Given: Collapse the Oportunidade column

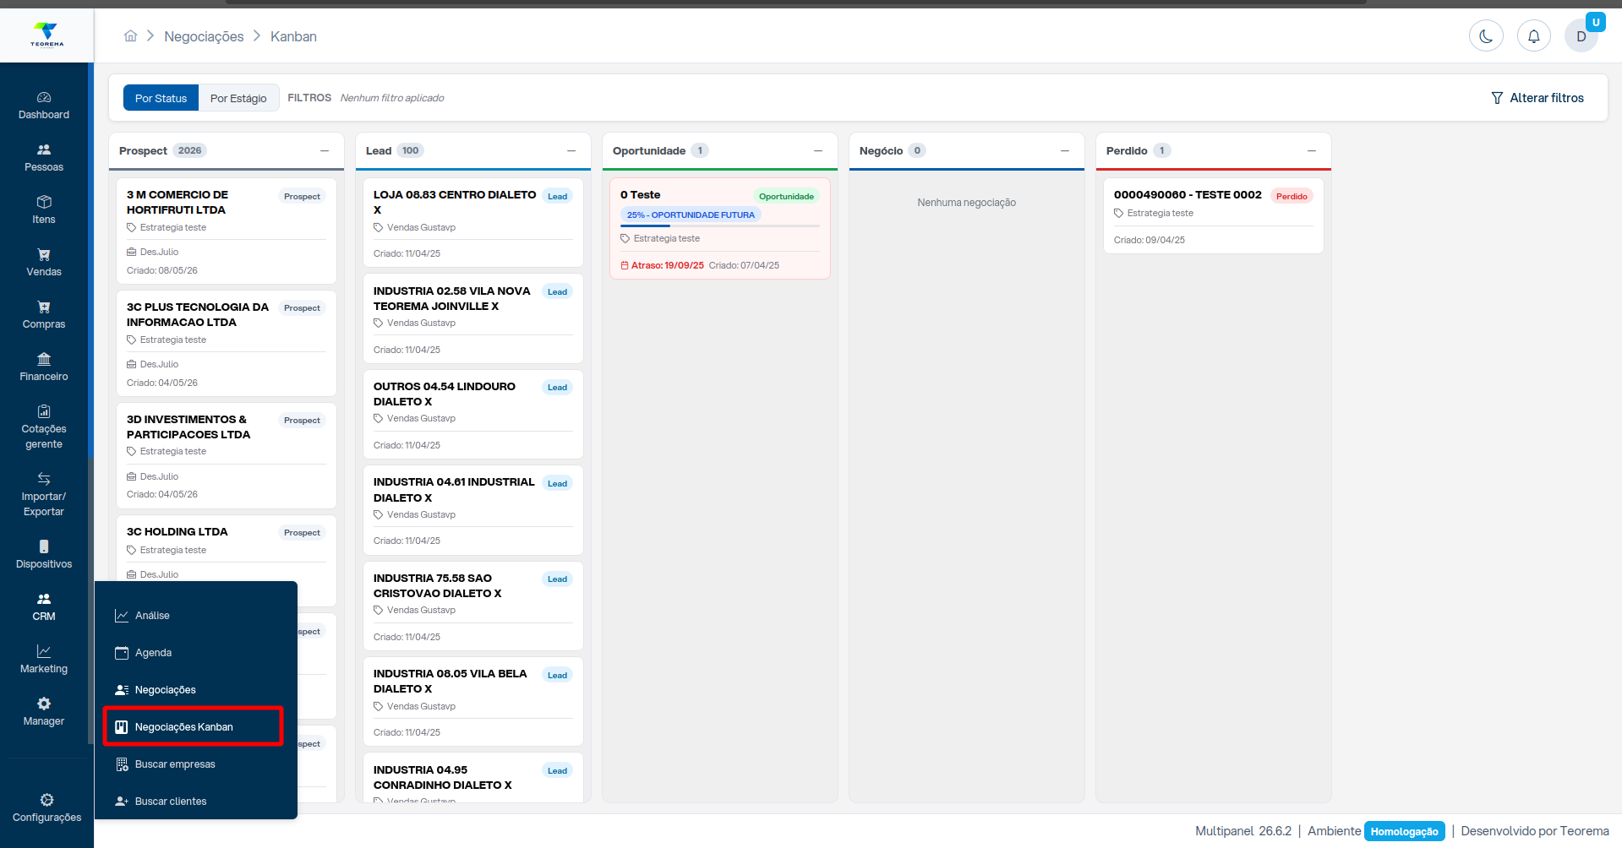Looking at the screenshot, I should point(818,151).
